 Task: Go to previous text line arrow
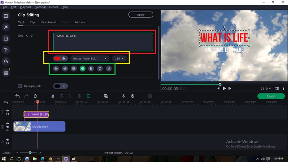(x=27, y=36)
